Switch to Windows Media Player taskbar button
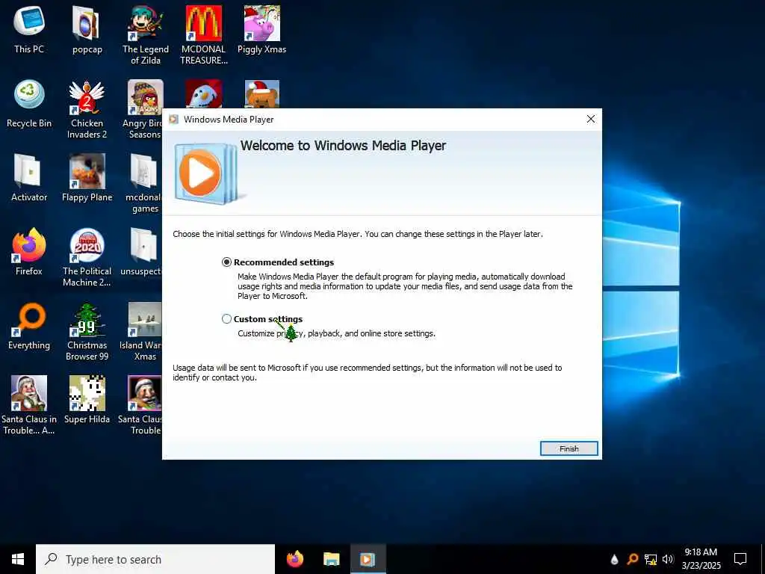The width and height of the screenshot is (765, 574). [368, 559]
